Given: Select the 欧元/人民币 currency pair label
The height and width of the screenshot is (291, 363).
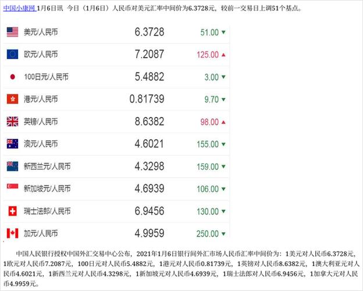Looking at the screenshot, I should 41,55.
